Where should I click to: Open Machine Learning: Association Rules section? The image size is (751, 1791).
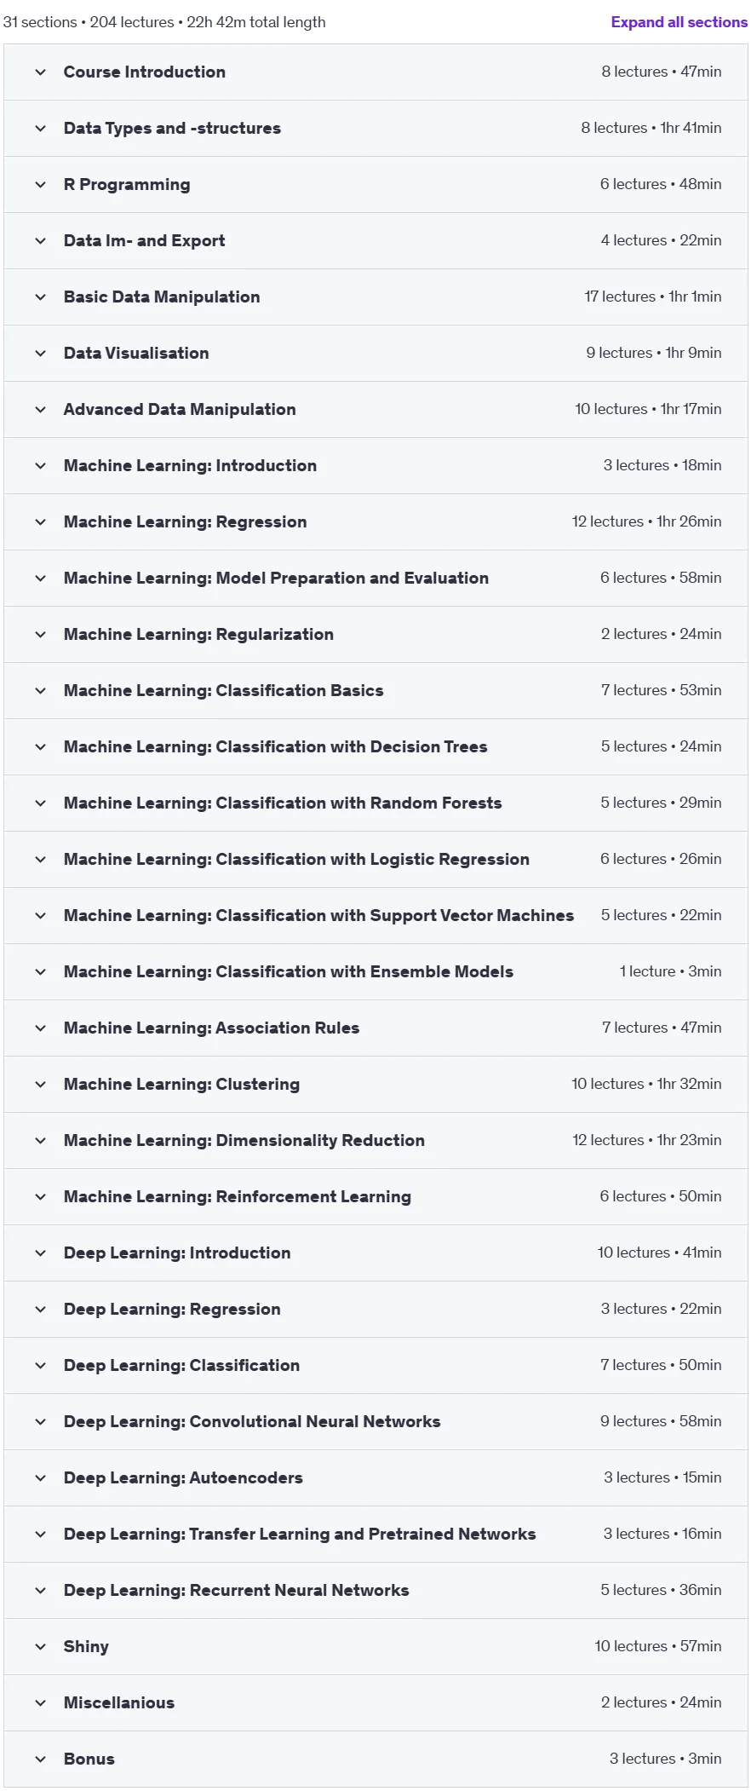375,1028
